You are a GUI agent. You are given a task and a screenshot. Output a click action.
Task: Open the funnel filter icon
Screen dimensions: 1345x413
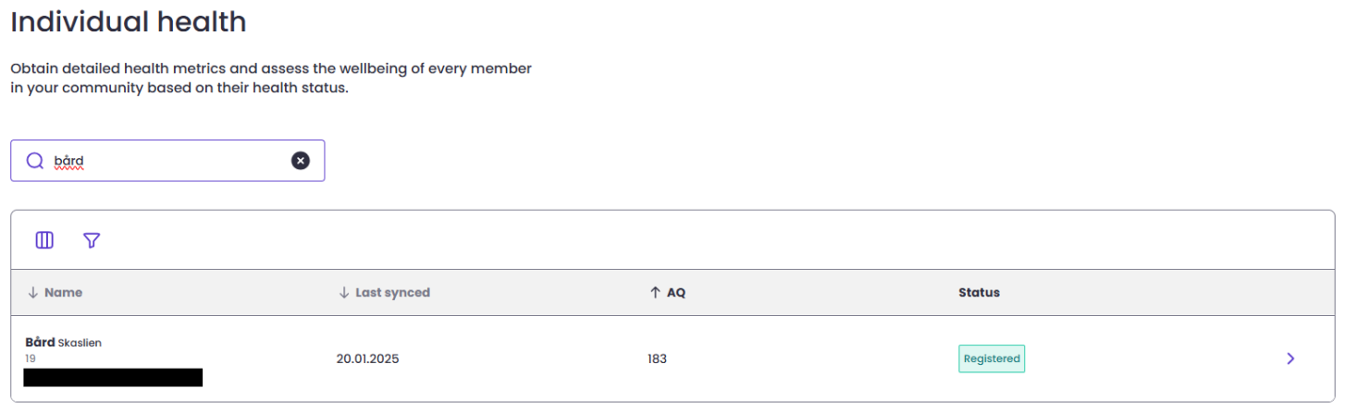pos(92,240)
